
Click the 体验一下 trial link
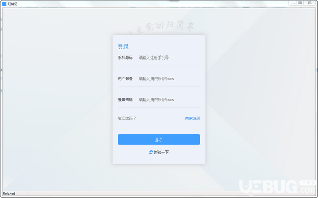click(161, 153)
